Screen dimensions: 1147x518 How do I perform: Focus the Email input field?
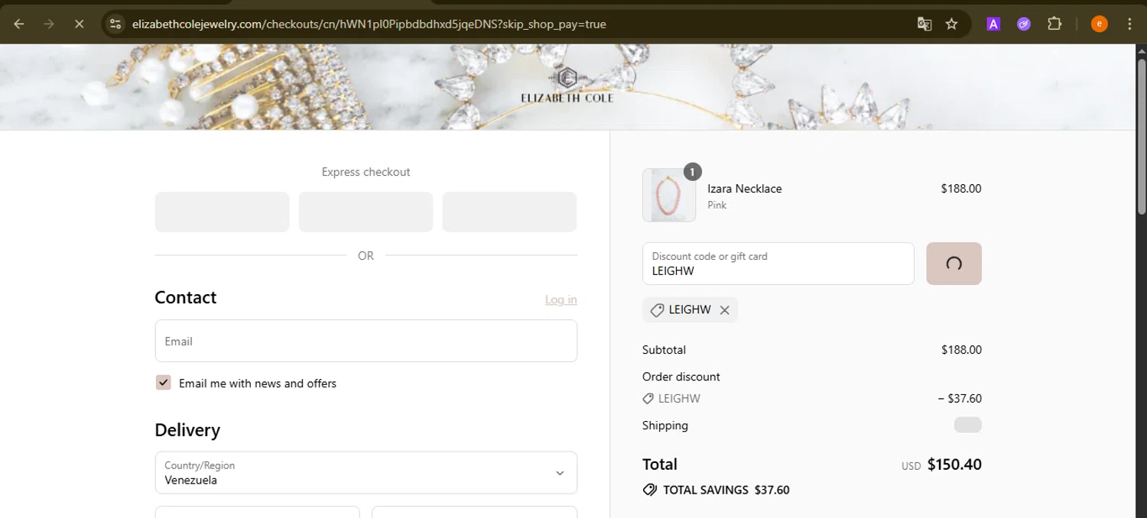(366, 341)
